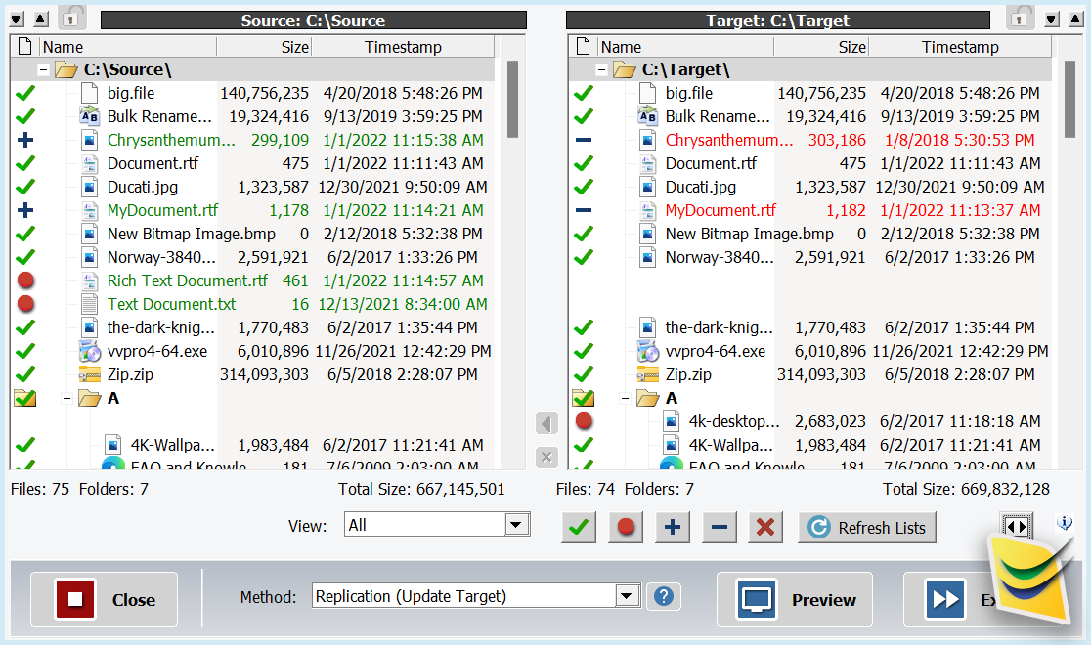
Task: Open the View dropdown set to All
Action: coord(437,525)
